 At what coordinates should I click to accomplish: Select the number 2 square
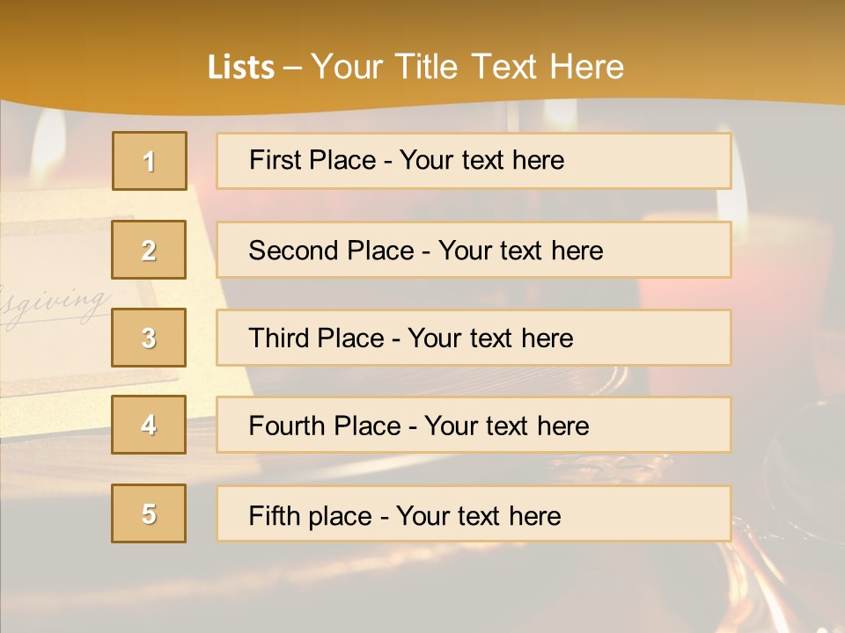click(149, 250)
